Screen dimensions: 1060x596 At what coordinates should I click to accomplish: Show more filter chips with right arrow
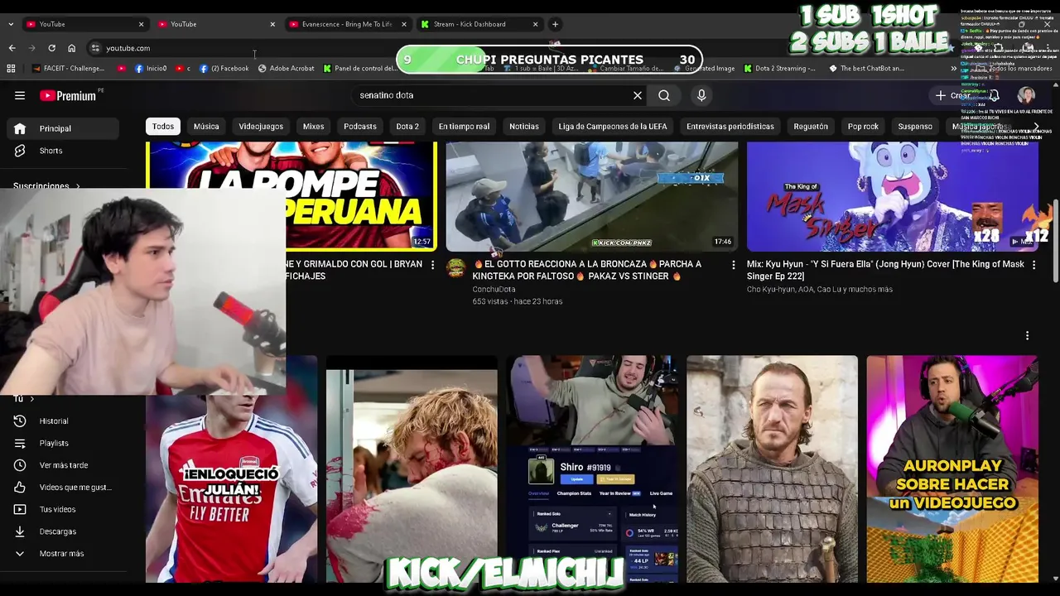coord(1036,127)
